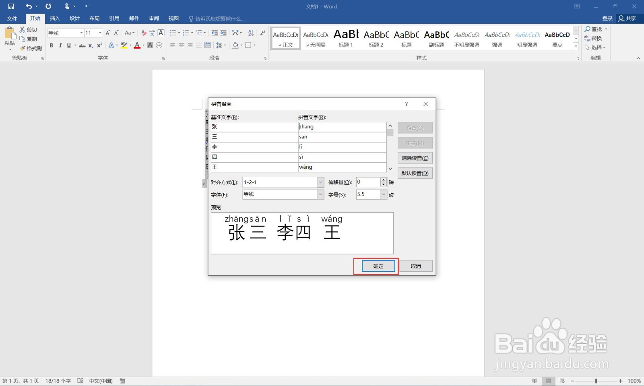Open the ribbon font name dropdown
Viewport: 644px width, 386px height.
point(81,33)
